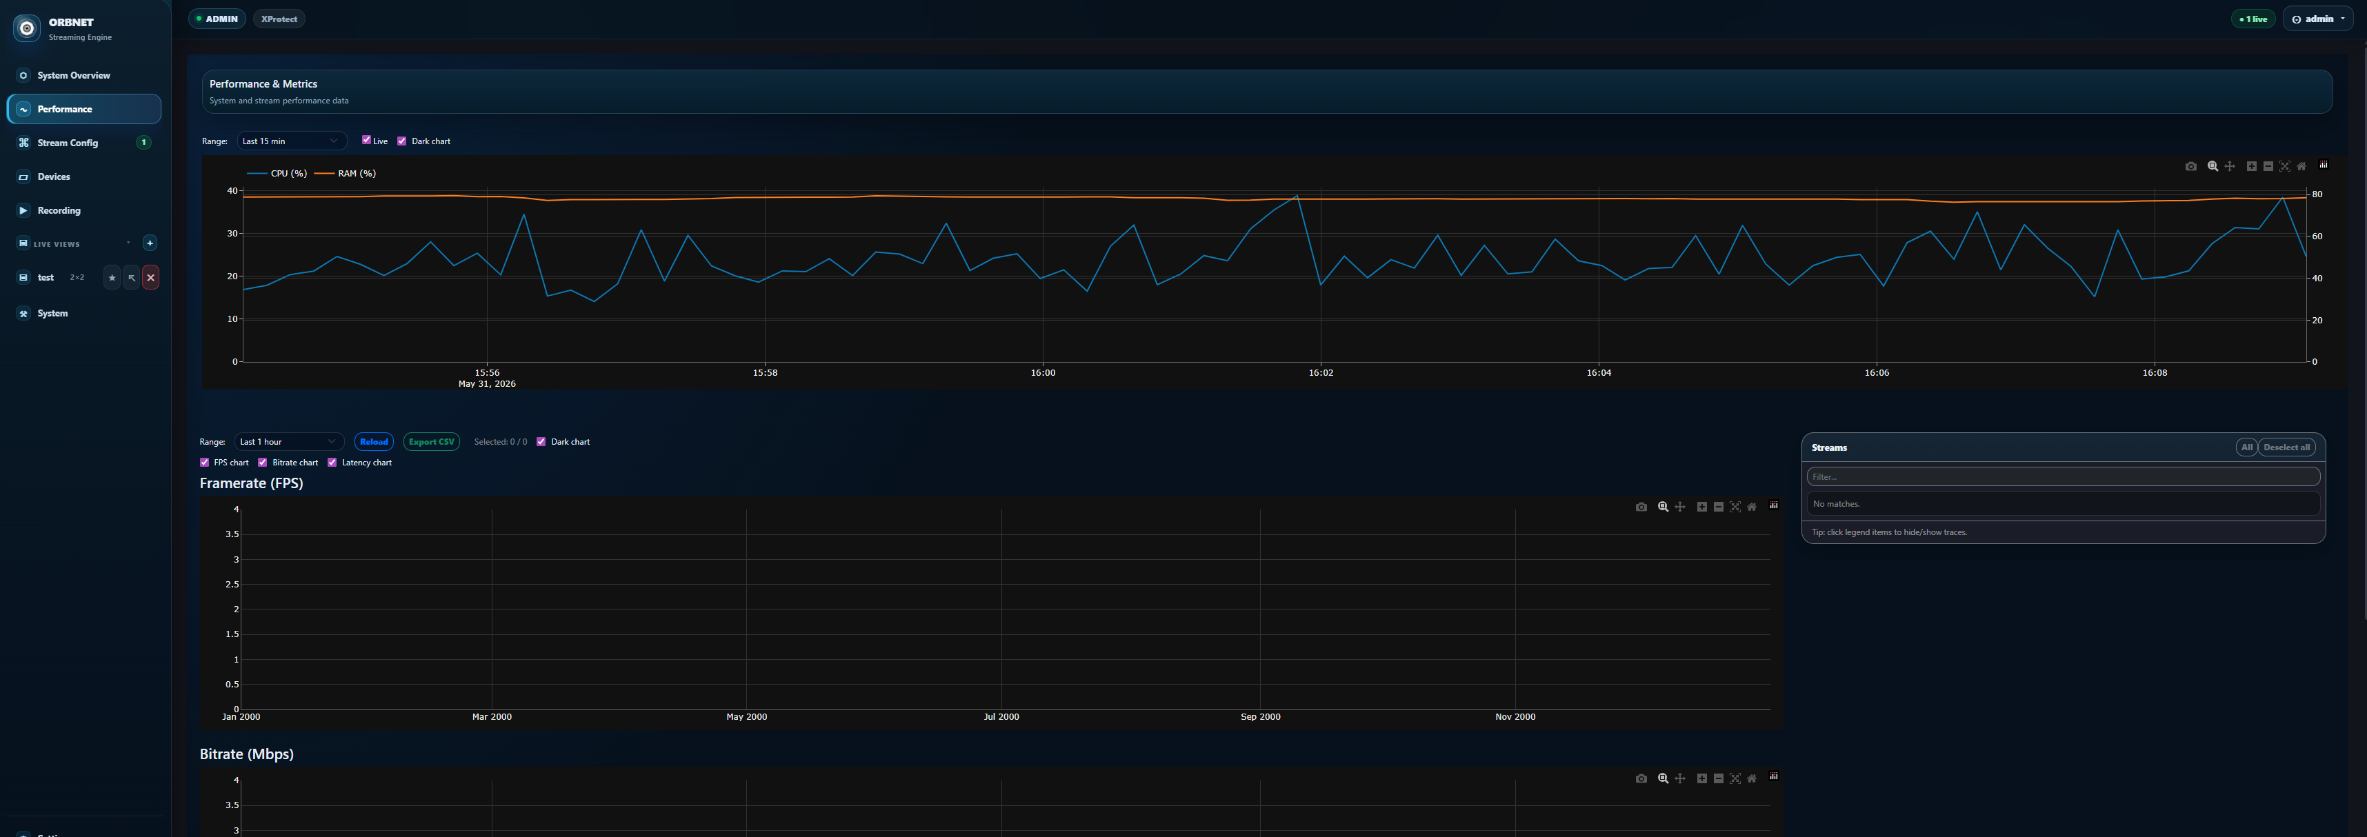Select Zoom tool on Bitrate chart
Image resolution: width=2367 pixels, height=837 pixels.
(x=1663, y=778)
